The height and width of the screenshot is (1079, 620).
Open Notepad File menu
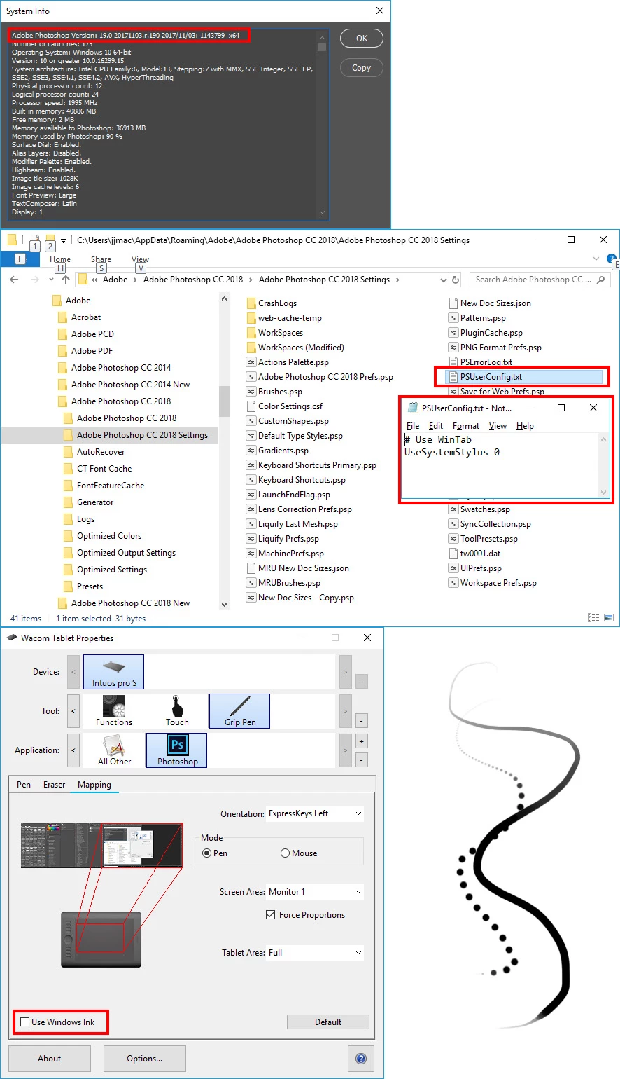tap(413, 426)
